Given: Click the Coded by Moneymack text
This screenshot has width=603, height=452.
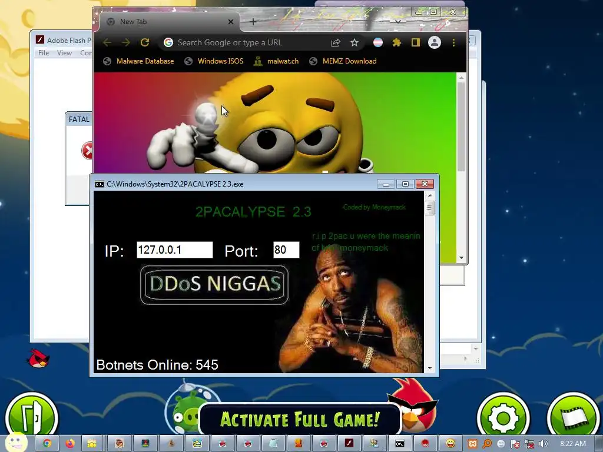Looking at the screenshot, I should (x=374, y=207).
